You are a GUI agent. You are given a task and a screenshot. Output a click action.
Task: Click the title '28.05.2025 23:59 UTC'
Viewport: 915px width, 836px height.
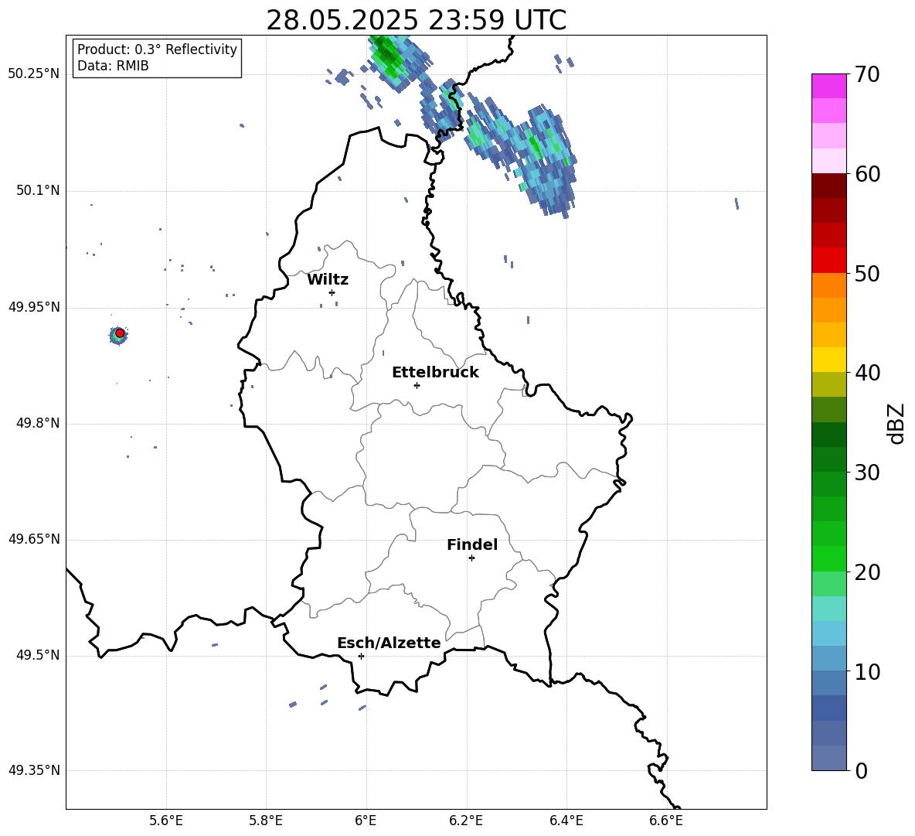416,20
